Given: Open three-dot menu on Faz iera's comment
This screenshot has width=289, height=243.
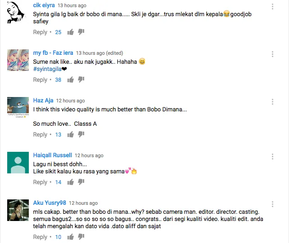Looking at the screenshot, I should pyautogui.click(x=272, y=54).
